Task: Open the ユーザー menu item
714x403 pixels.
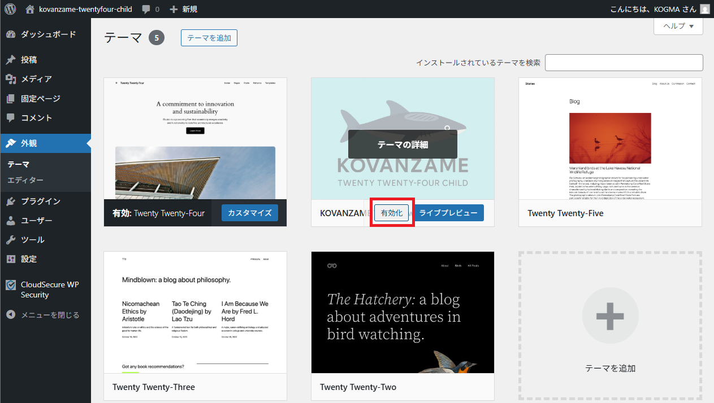Action: (36, 221)
